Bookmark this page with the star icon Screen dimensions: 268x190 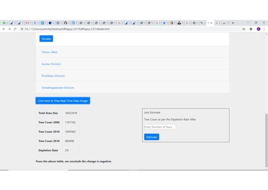click(x=244, y=29)
